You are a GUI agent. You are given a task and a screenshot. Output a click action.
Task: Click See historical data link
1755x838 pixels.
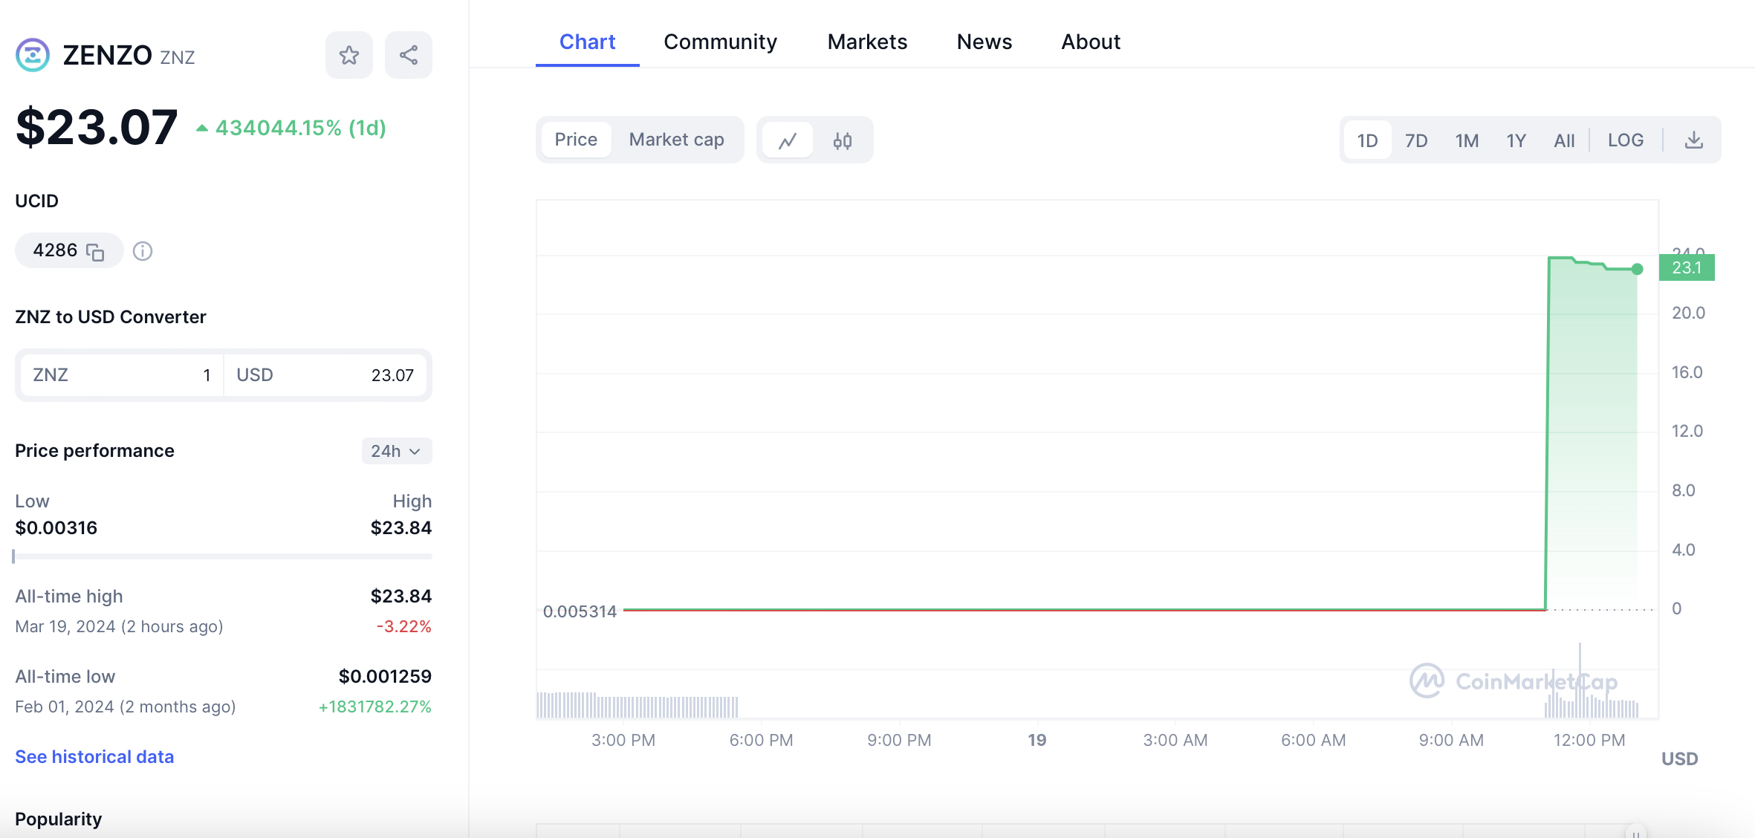94,756
